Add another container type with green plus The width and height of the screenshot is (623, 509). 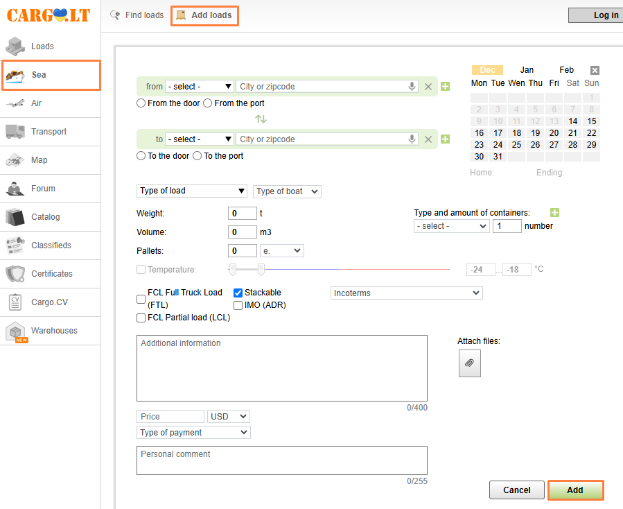[554, 213]
